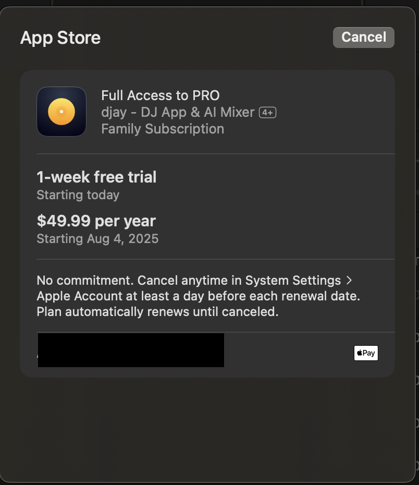This screenshot has width=419, height=485.
Task: Click the Apple Pay badge
Action: click(366, 353)
